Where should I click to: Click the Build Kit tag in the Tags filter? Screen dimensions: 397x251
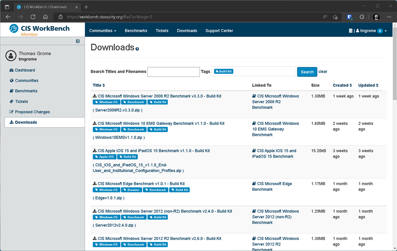(x=223, y=72)
